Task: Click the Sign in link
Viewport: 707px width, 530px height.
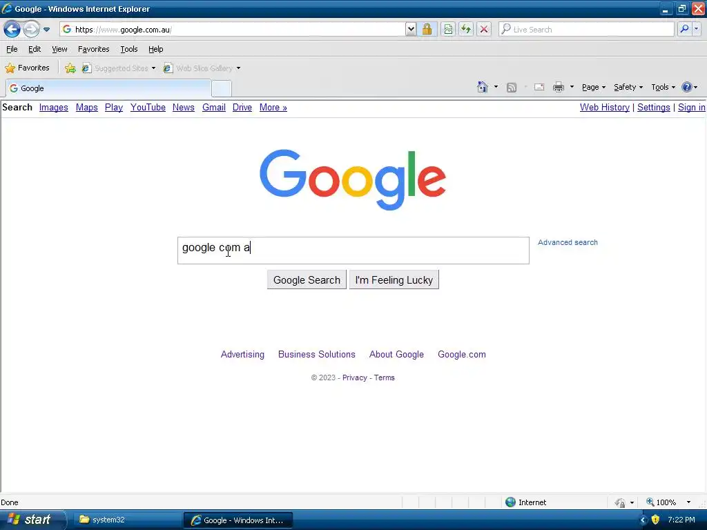Action: (x=691, y=107)
